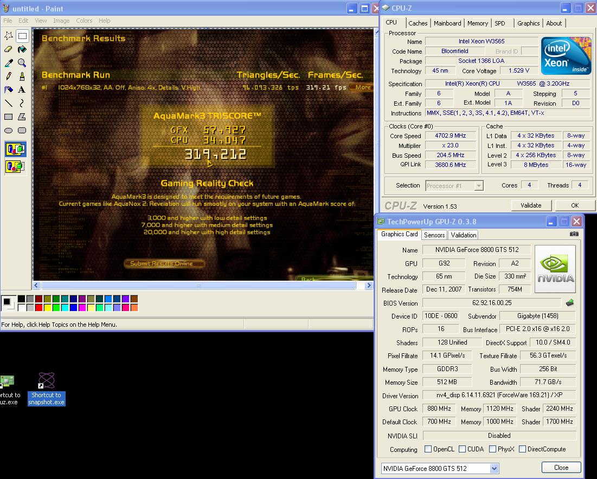This screenshot has height=479, width=597.
Task: Choose the Brush tool in Paint
Action: (x=22, y=76)
